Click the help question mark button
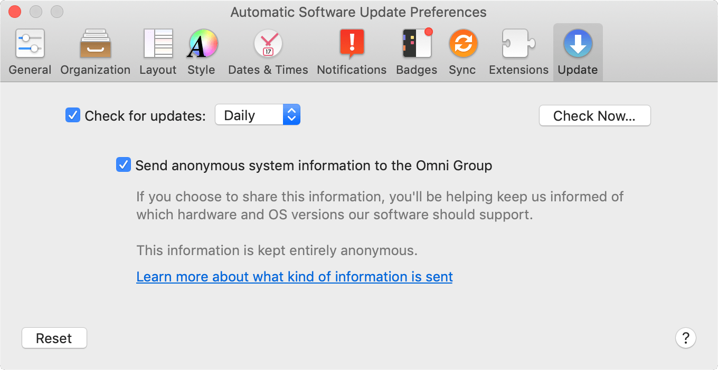Screen dimensions: 718x370 [685, 338]
